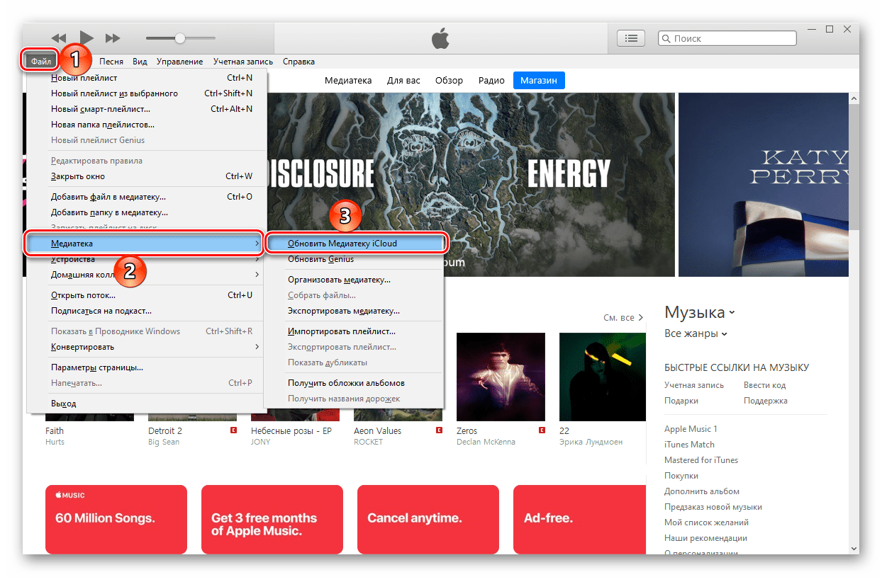Switch to the Радио tab
The width and height of the screenshot is (882, 577).
(491, 81)
